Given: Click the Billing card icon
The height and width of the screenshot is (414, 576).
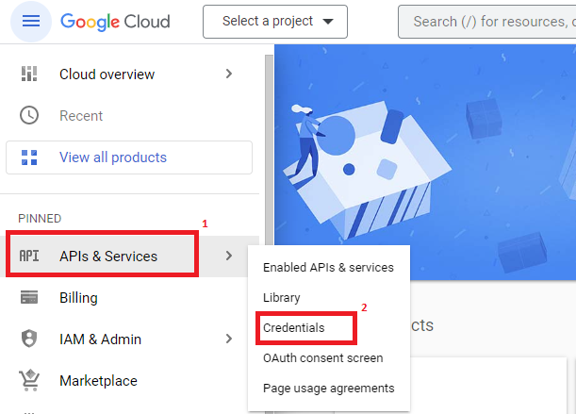Looking at the screenshot, I should click(x=29, y=298).
